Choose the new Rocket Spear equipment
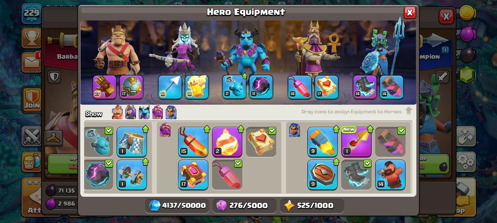The width and height of the screenshot is (497, 223). click(x=356, y=142)
